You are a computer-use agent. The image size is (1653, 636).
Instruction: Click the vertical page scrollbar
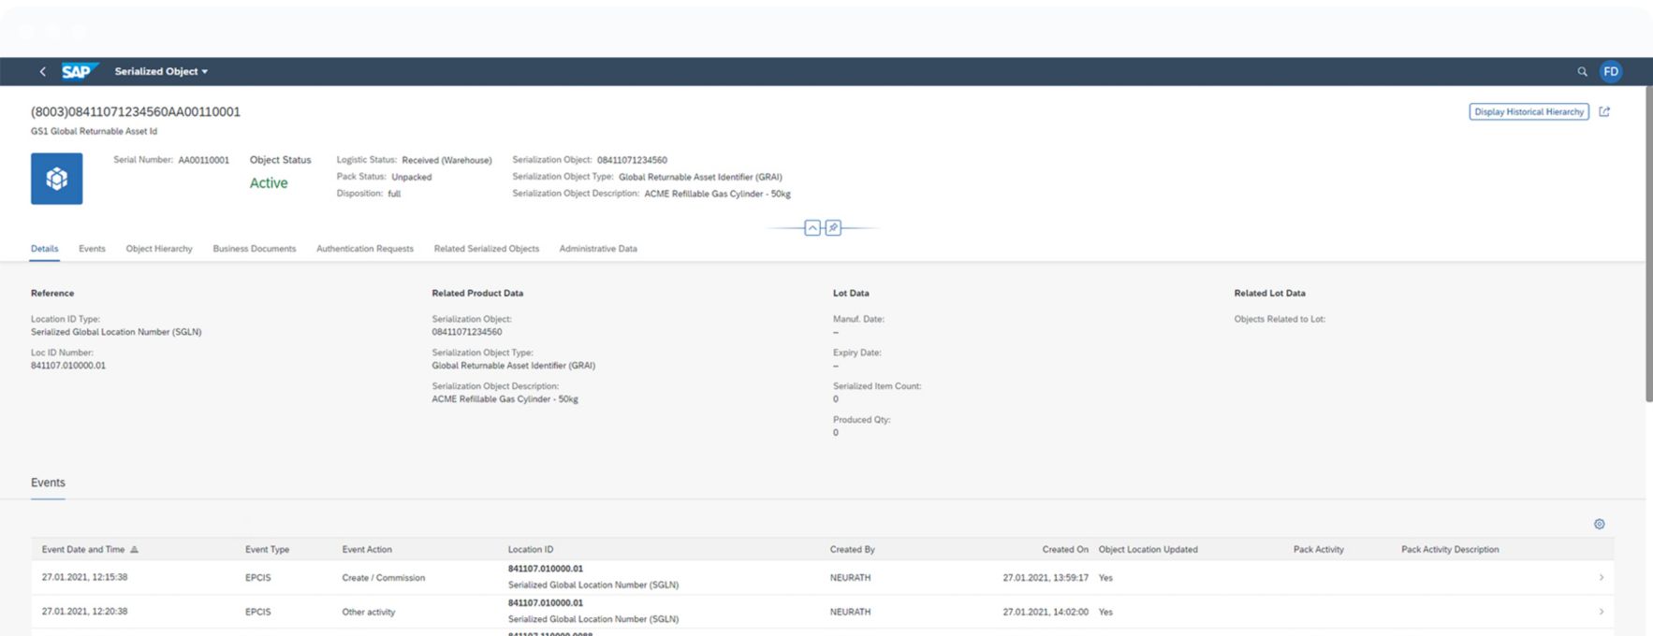(1648, 243)
